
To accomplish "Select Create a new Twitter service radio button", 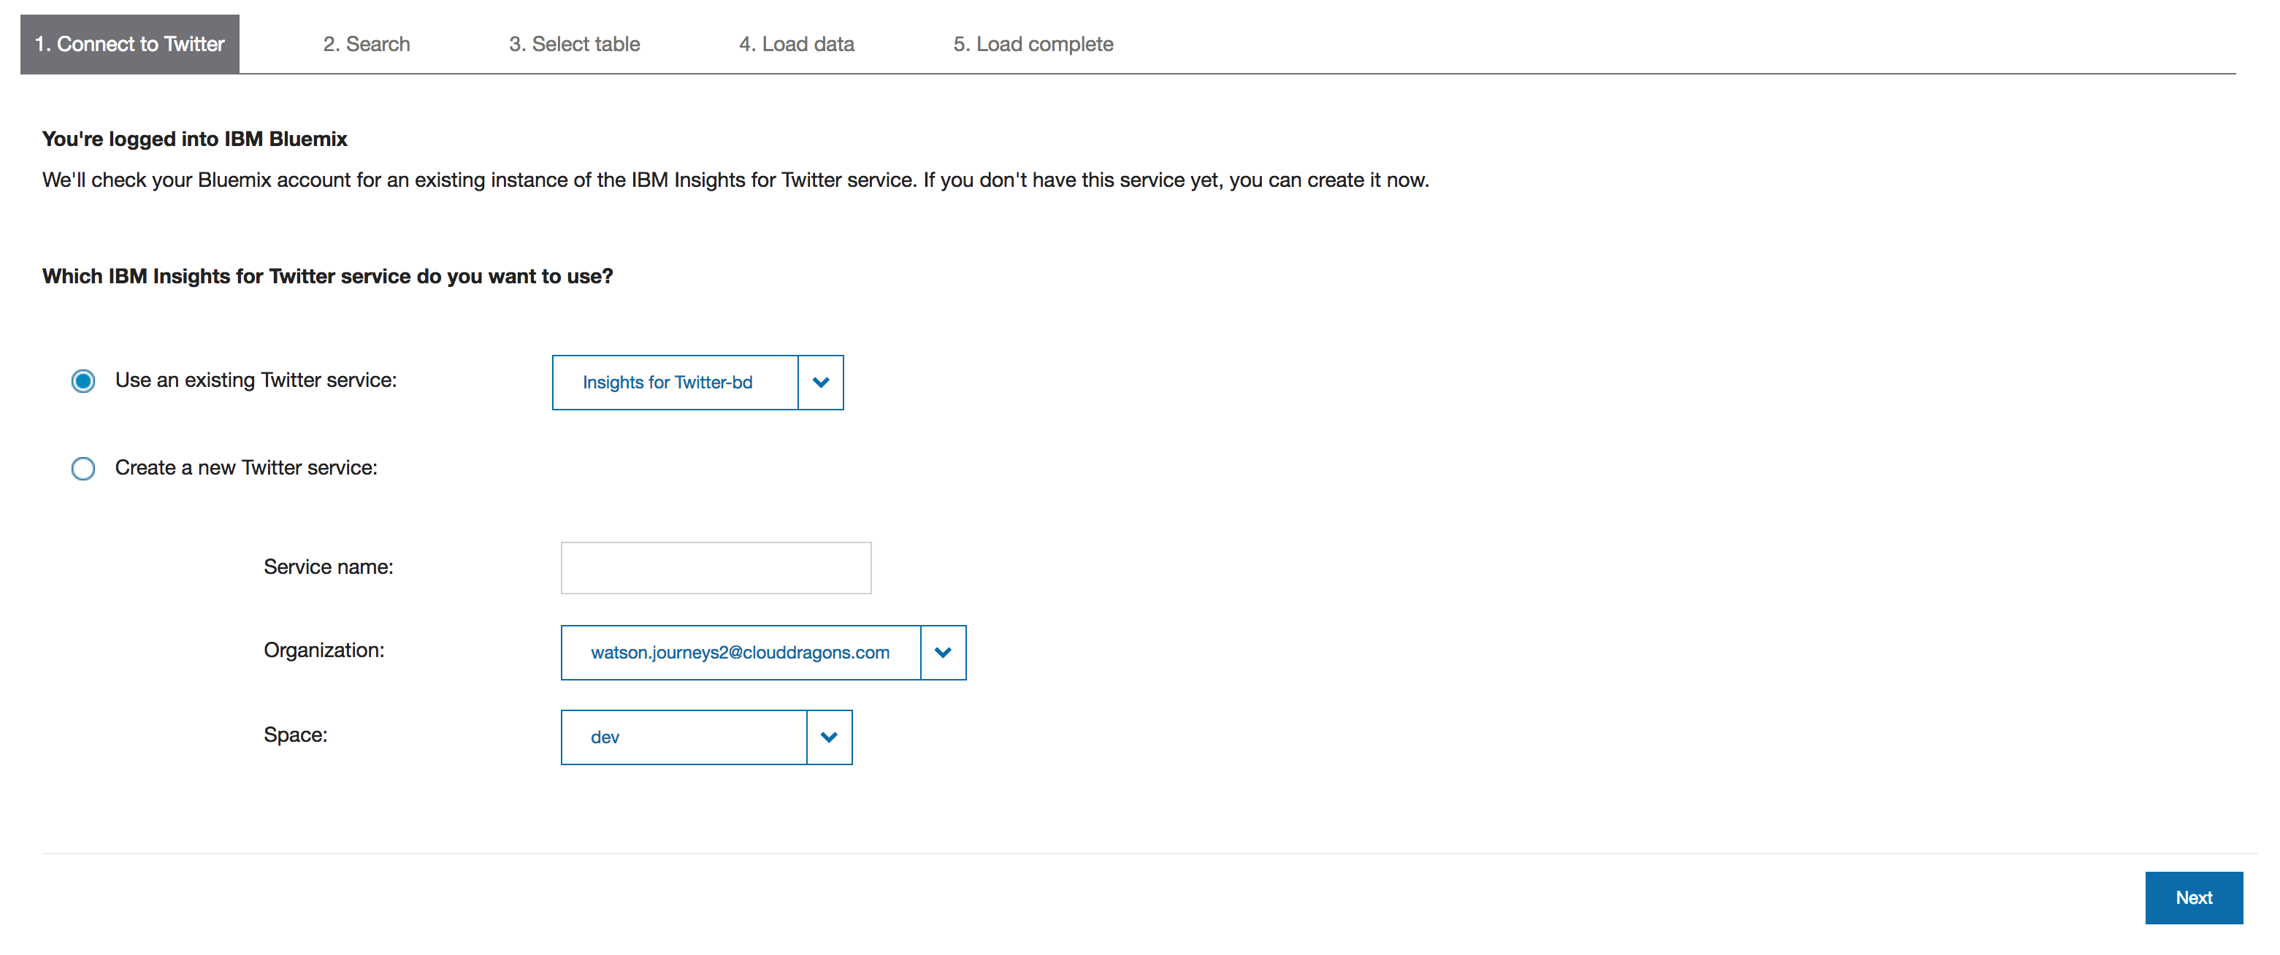I will (x=83, y=468).
